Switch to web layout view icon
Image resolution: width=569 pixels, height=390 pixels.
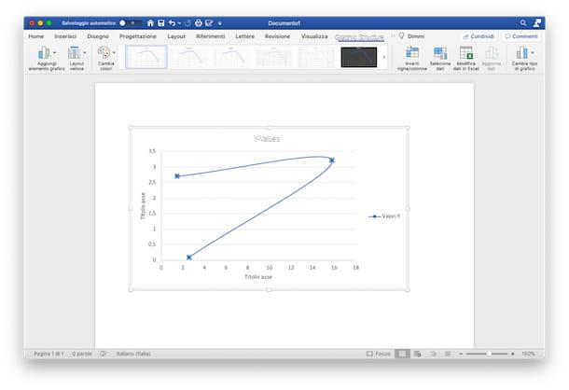(x=418, y=354)
